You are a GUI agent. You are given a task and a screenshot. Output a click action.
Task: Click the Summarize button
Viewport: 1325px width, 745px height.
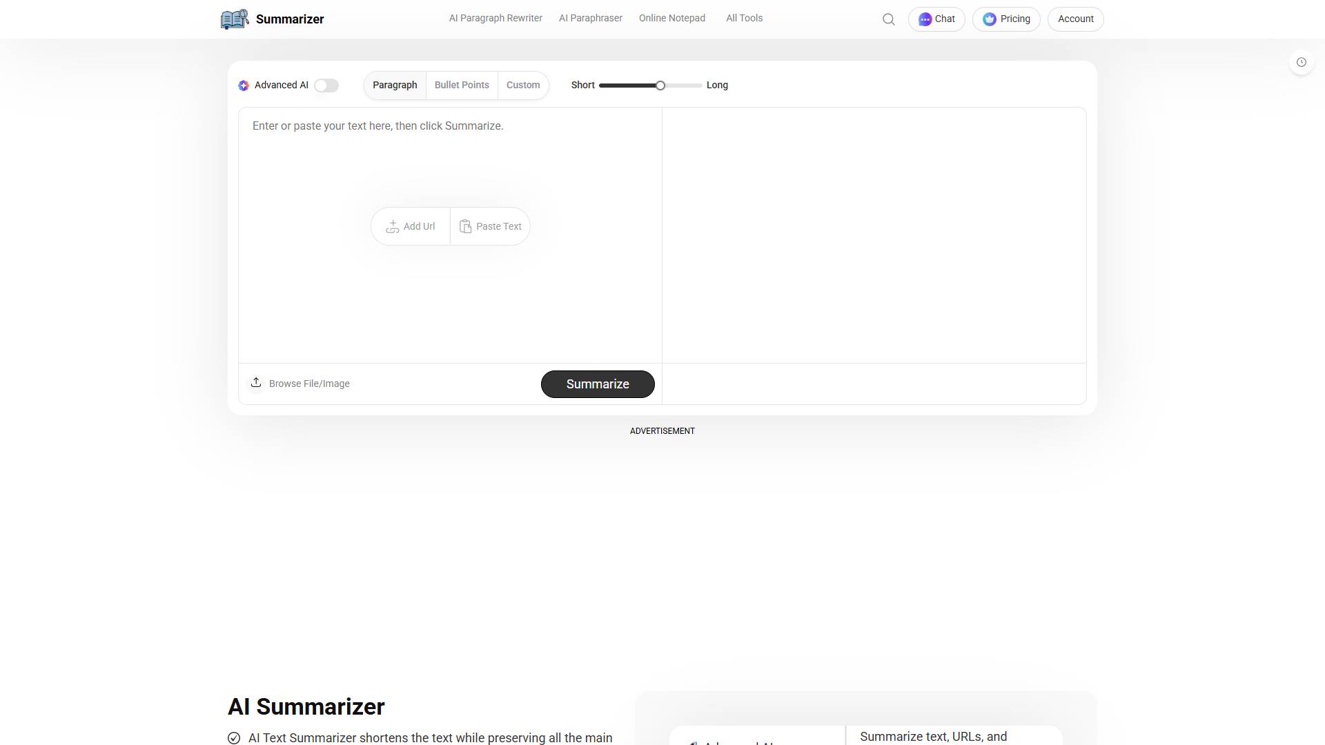tap(598, 384)
